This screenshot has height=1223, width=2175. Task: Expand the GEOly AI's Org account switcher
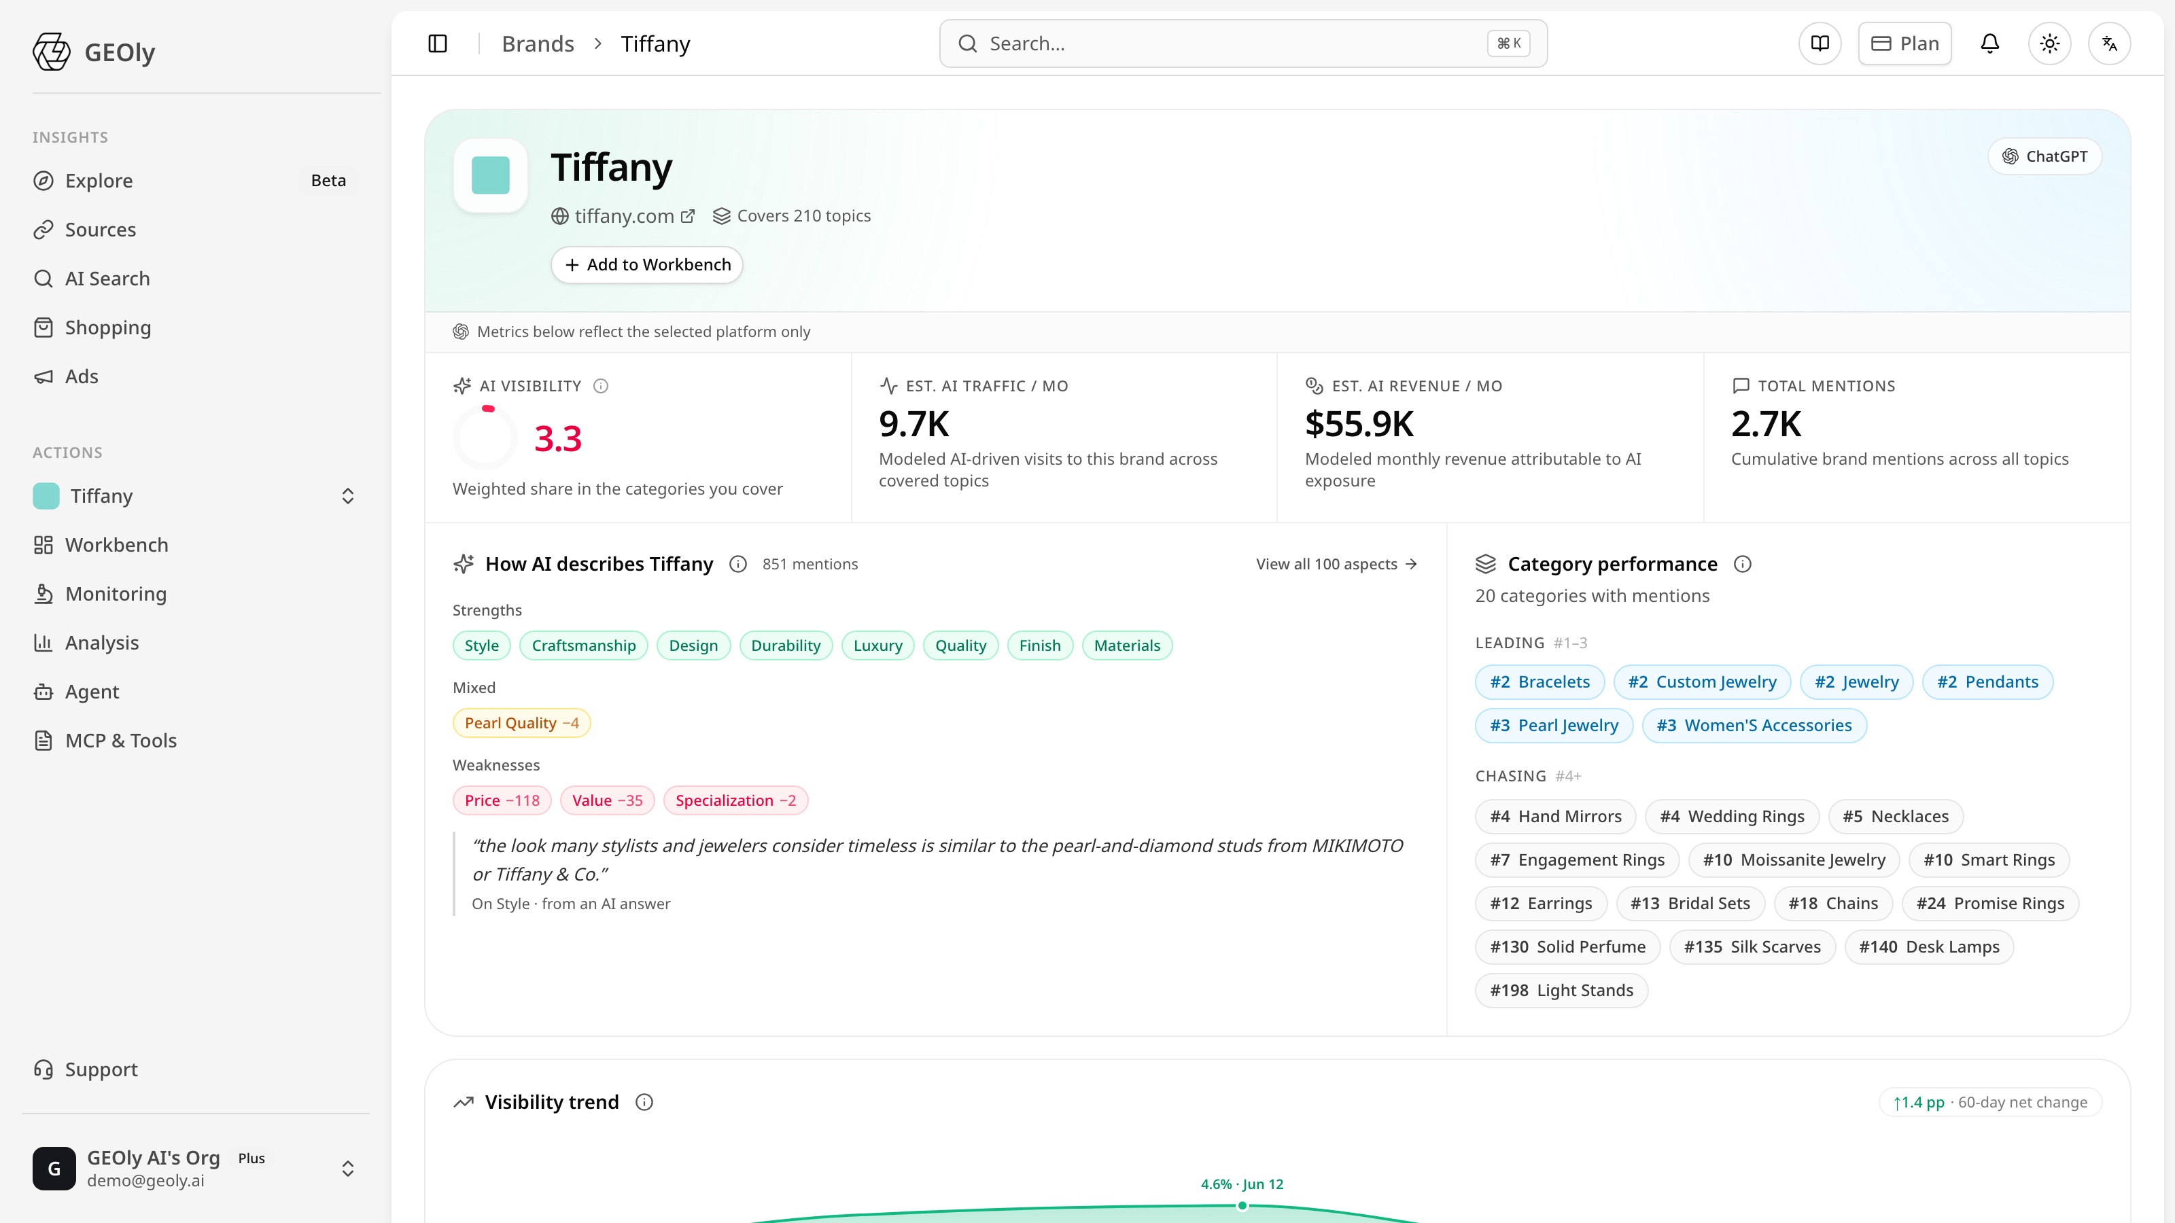348,1169
